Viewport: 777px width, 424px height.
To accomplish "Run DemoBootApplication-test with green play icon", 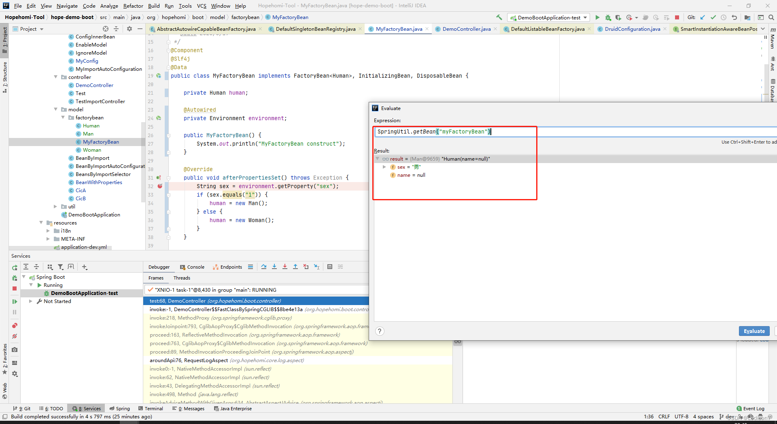I will [597, 17].
